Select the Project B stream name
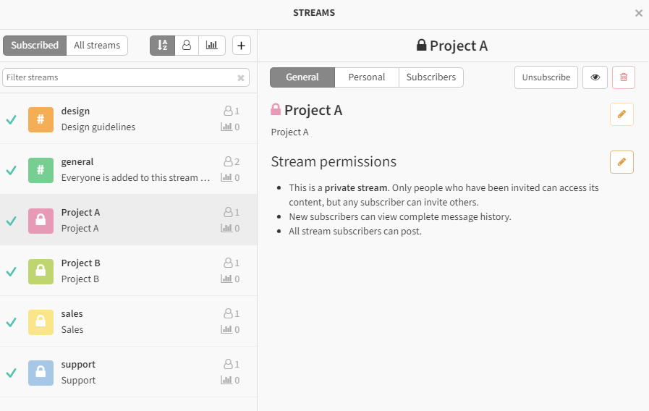This screenshot has height=411, width=649. click(x=81, y=263)
